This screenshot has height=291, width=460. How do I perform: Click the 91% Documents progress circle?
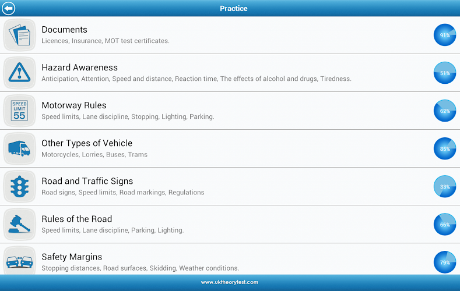pos(445,35)
